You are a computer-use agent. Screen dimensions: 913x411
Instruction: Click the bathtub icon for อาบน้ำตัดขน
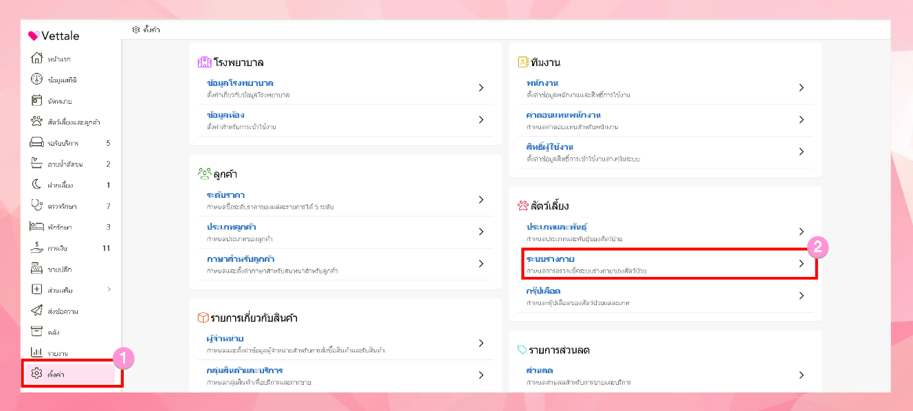(x=37, y=164)
